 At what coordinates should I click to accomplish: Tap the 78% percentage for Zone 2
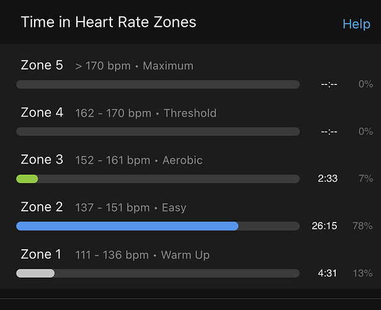[362, 226]
